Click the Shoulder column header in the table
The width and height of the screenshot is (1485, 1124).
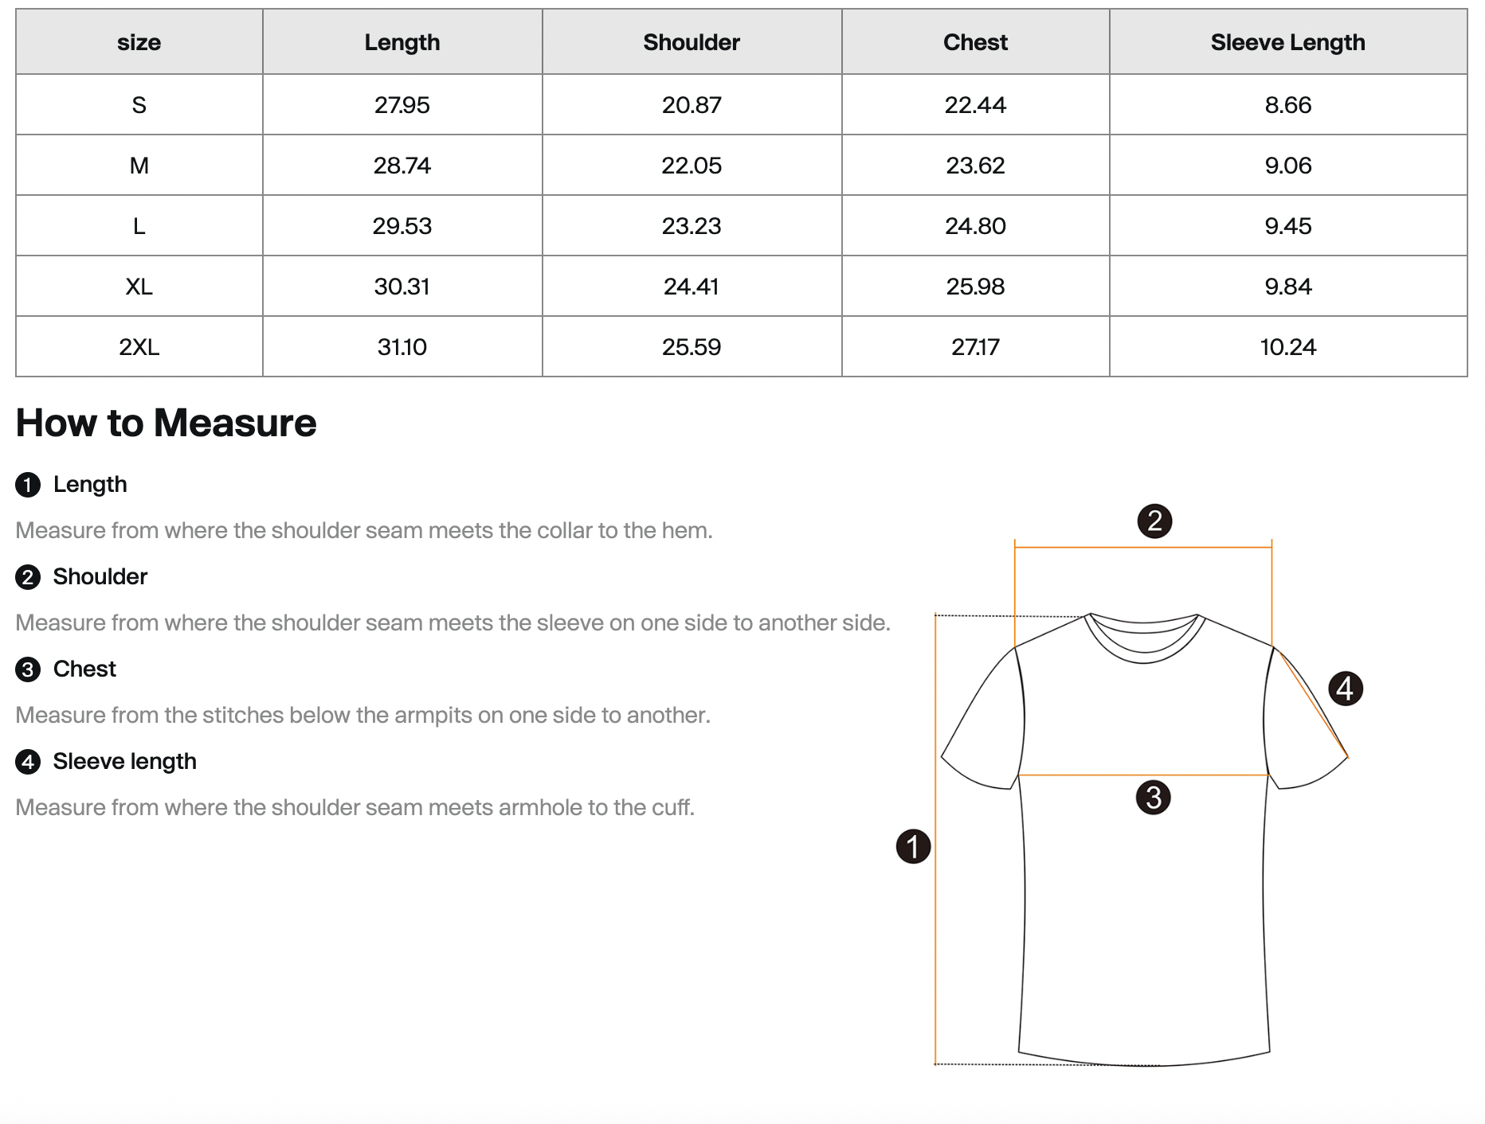click(692, 42)
